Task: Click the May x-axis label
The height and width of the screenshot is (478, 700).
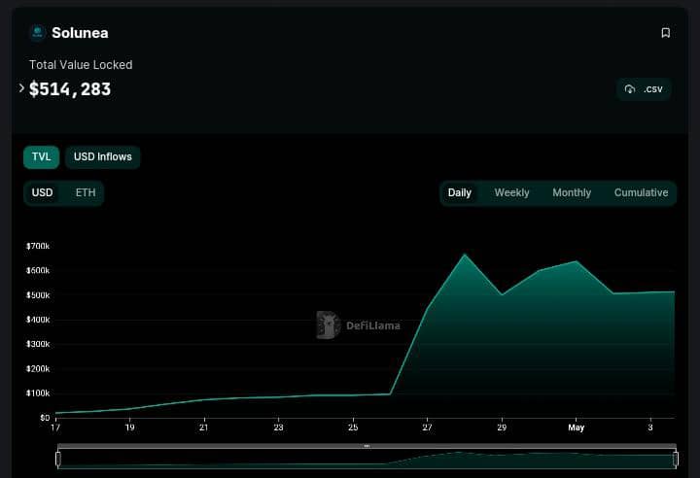Action: (x=576, y=427)
